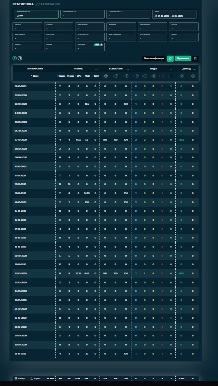Click the red cross leads column icon
Screen dimensions: 218x386
click(162, 76)
